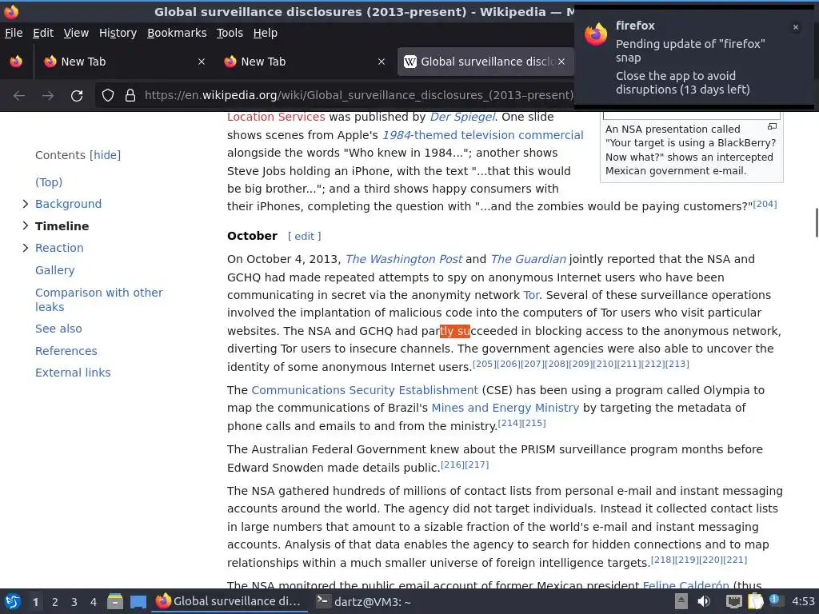Switch to the second New Tab

point(304,62)
